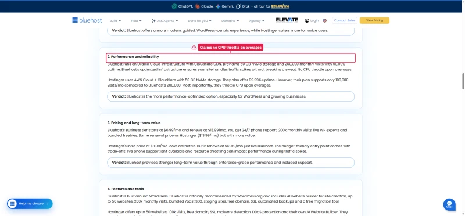Click paragraph starting 'Hostinger uses AWS Cloud + Cloudflare'

228,82
